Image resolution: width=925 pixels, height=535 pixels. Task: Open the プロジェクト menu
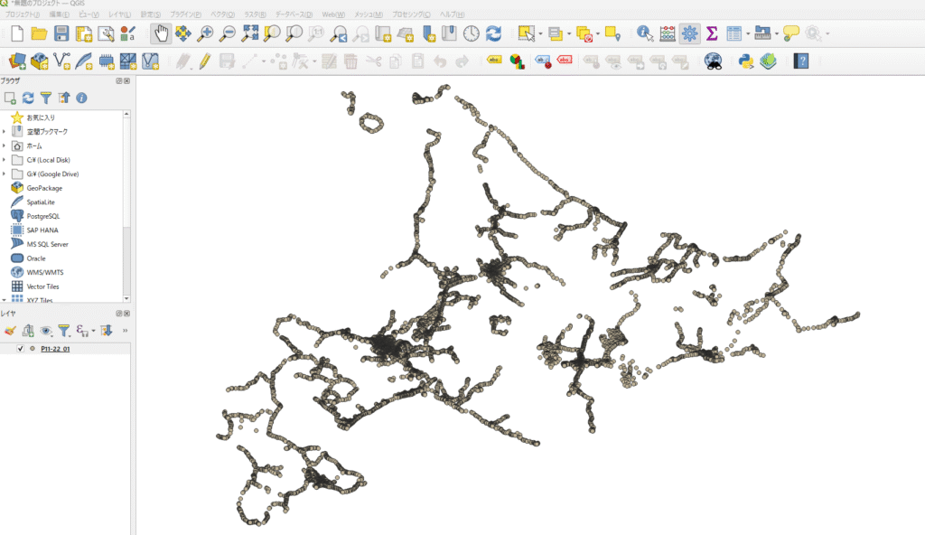(x=23, y=14)
